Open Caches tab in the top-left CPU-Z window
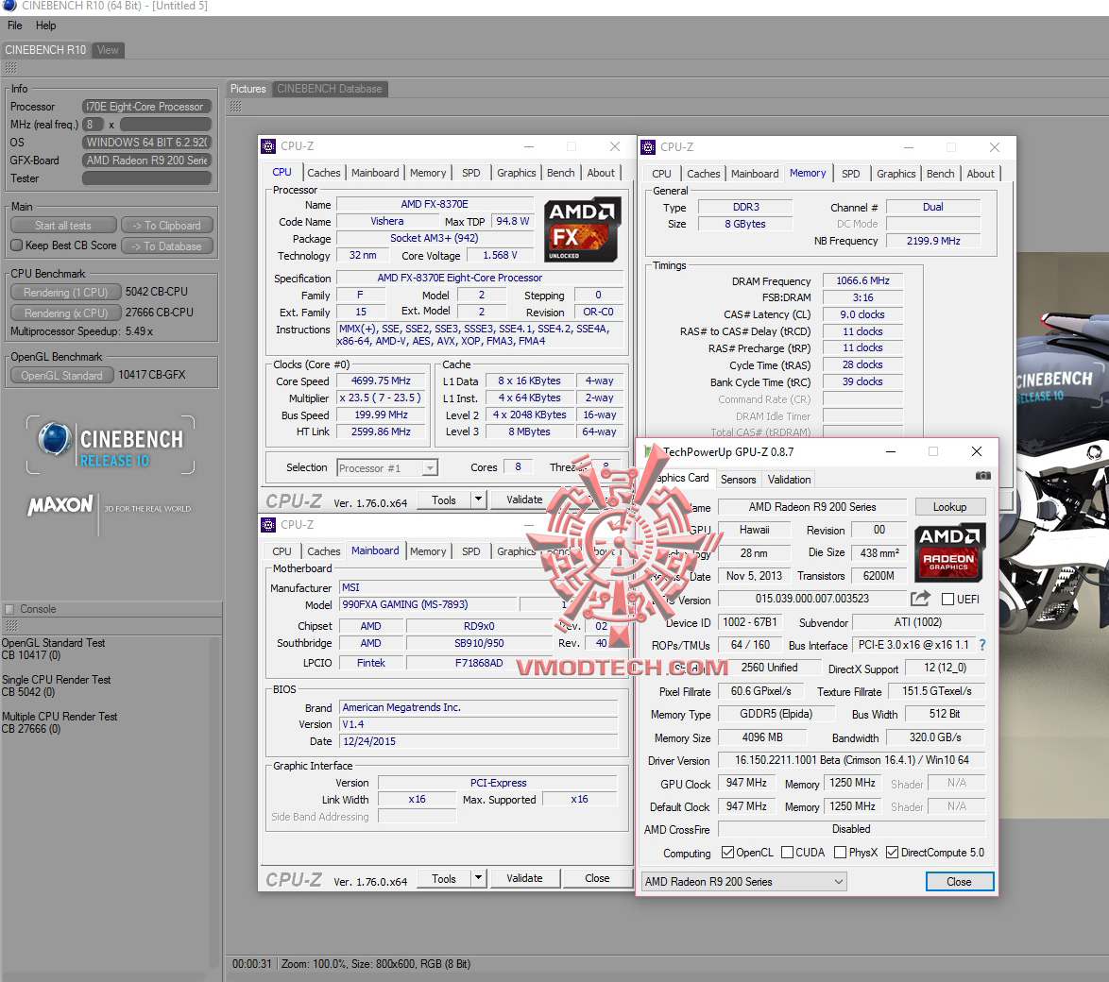This screenshot has width=1109, height=982. 324,173
